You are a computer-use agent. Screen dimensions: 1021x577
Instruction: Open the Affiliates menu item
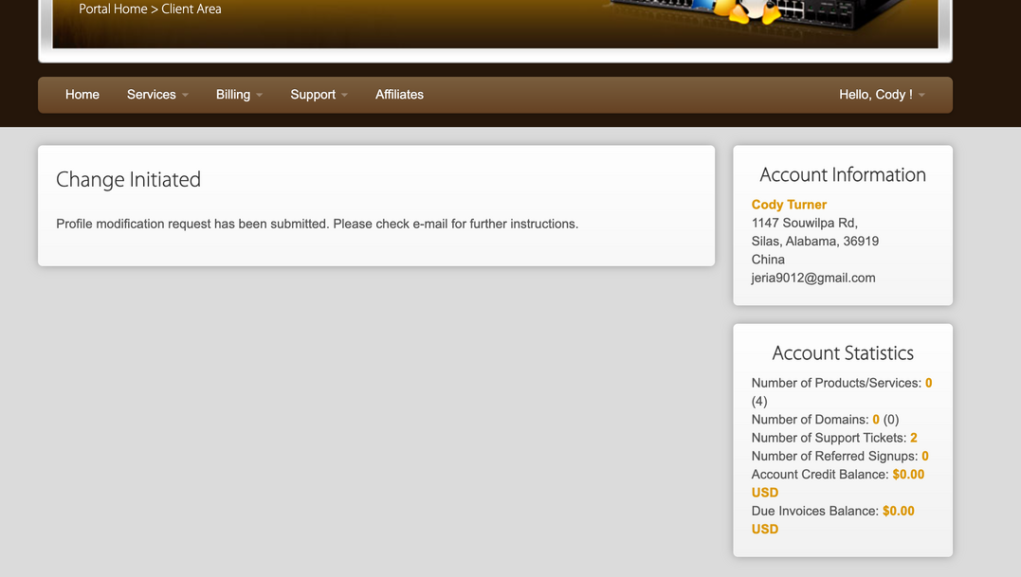click(399, 95)
